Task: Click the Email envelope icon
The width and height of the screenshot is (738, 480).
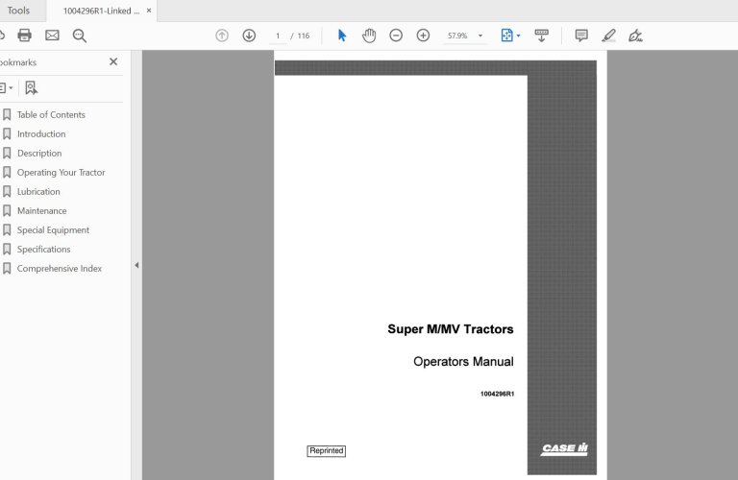Action: coord(52,36)
